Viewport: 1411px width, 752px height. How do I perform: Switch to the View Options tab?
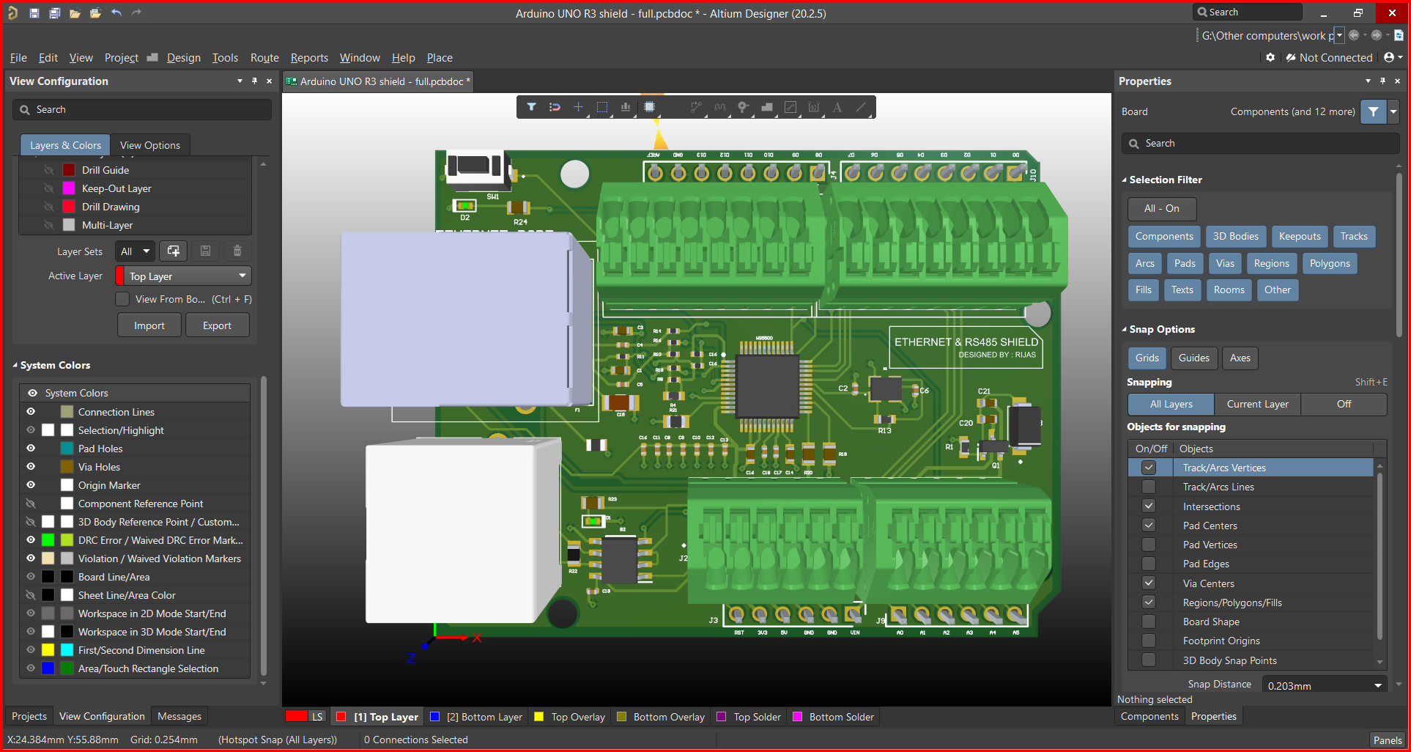click(x=150, y=145)
